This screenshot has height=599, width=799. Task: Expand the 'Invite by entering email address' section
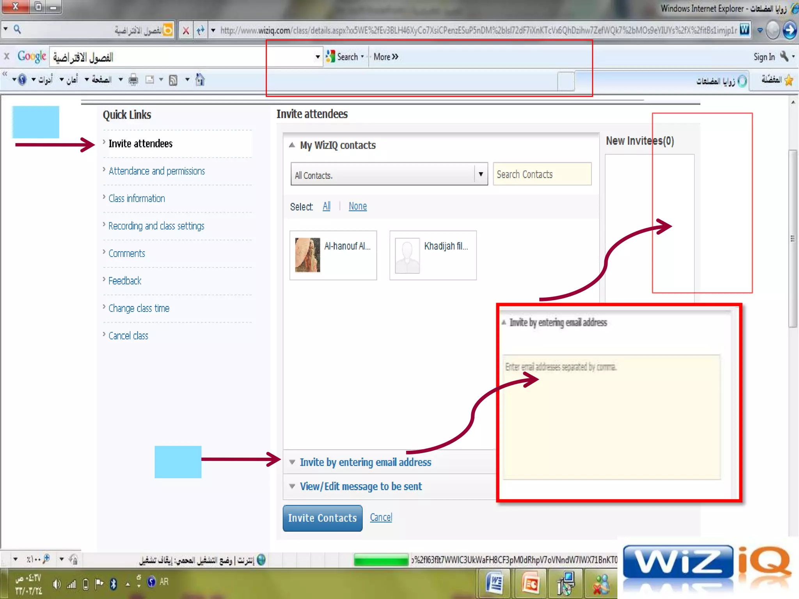[x=365, y=462]
